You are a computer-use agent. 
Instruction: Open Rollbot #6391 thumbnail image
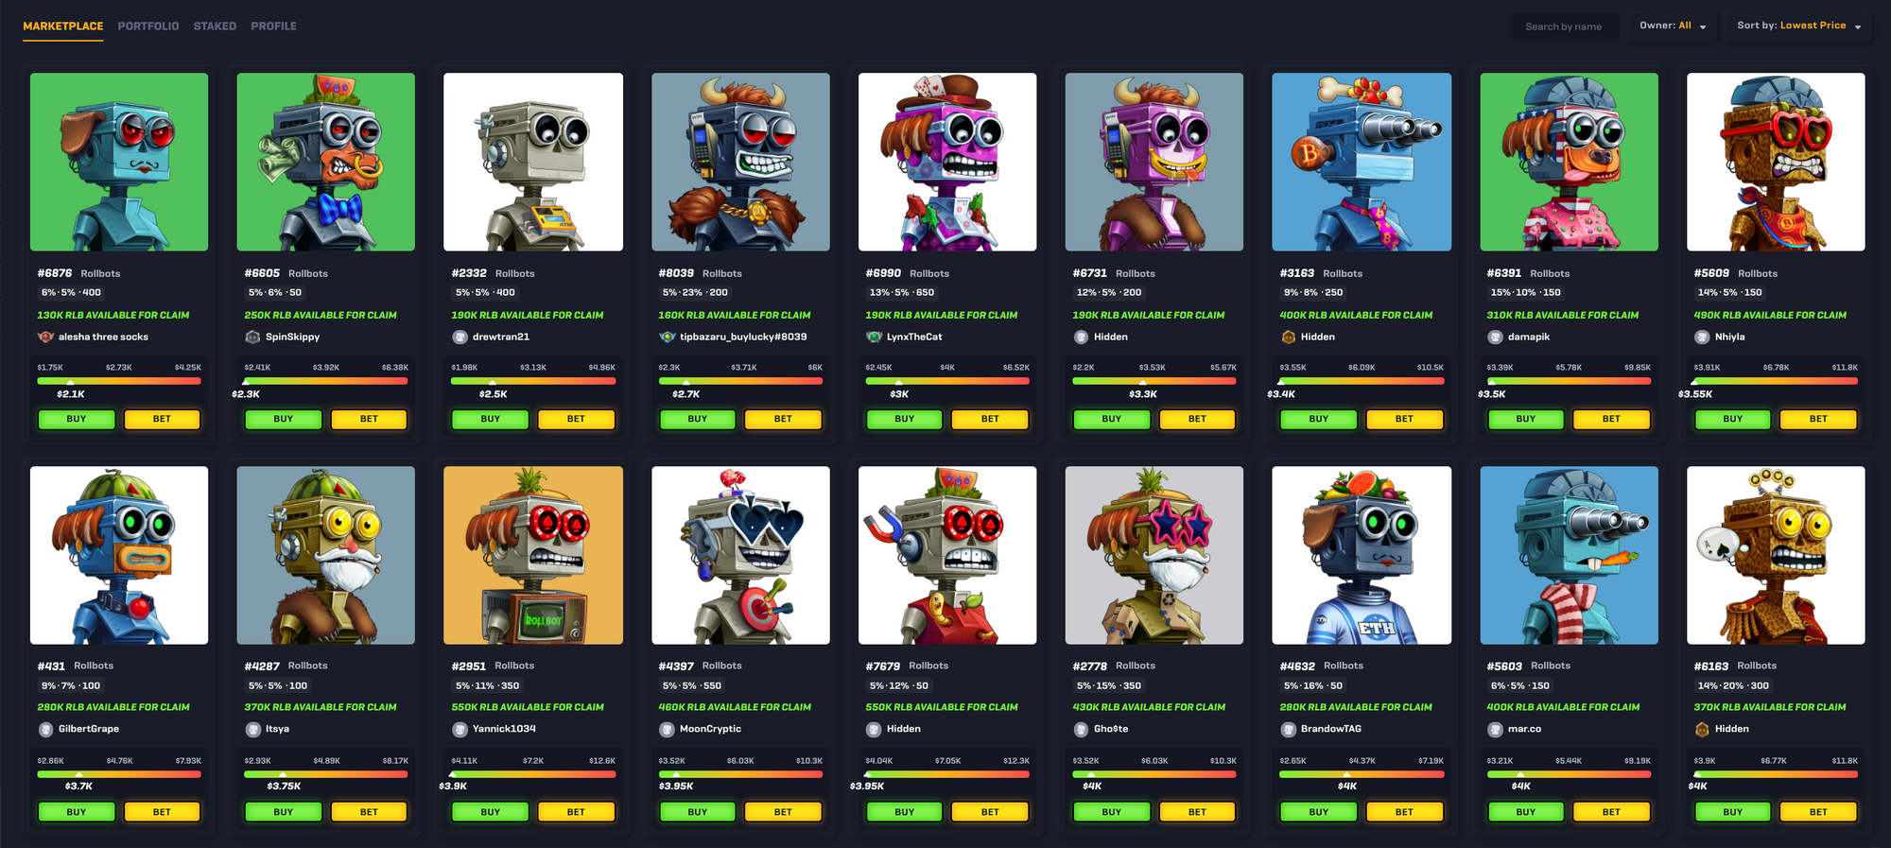point(1569,162)
